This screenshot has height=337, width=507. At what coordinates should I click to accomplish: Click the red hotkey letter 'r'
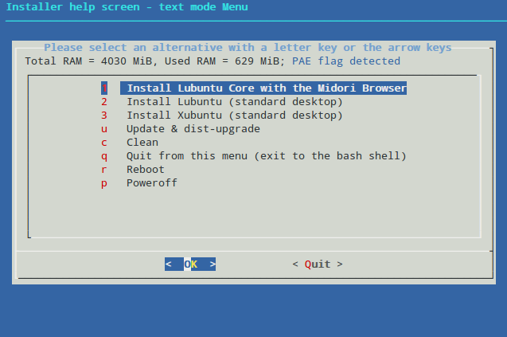coord(103,170)
